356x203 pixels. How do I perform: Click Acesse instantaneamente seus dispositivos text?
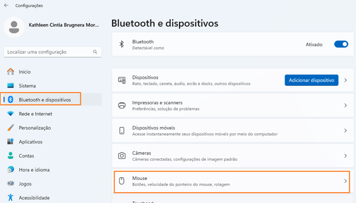pyautogui.click(x=205, y=134)
